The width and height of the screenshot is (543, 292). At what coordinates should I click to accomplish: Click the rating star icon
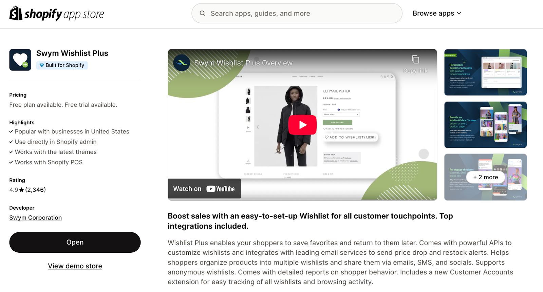coord(22,190)
